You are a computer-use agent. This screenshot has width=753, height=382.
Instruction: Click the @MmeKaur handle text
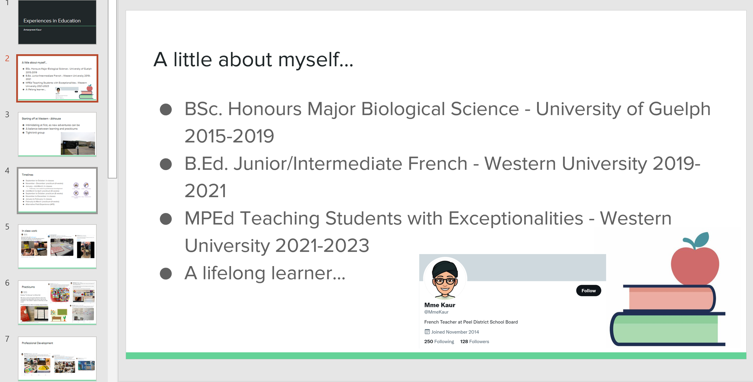click(x=436, y=312)
